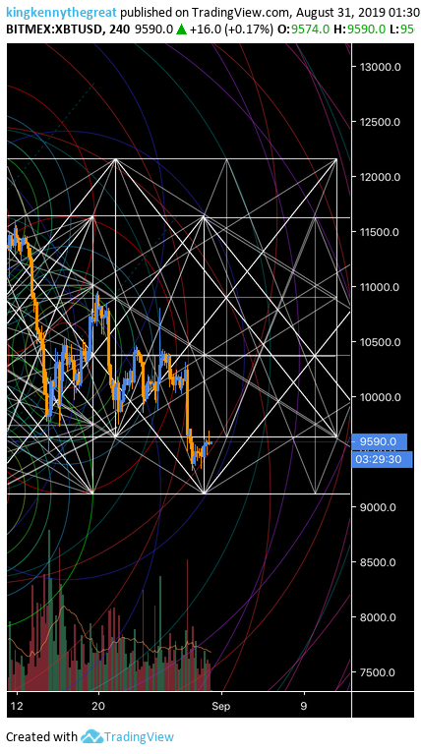Image resolution: width=421 pixels, height=754 pixels.
Task: Click the 12000.0 price axis label
Action: point(380,177)
